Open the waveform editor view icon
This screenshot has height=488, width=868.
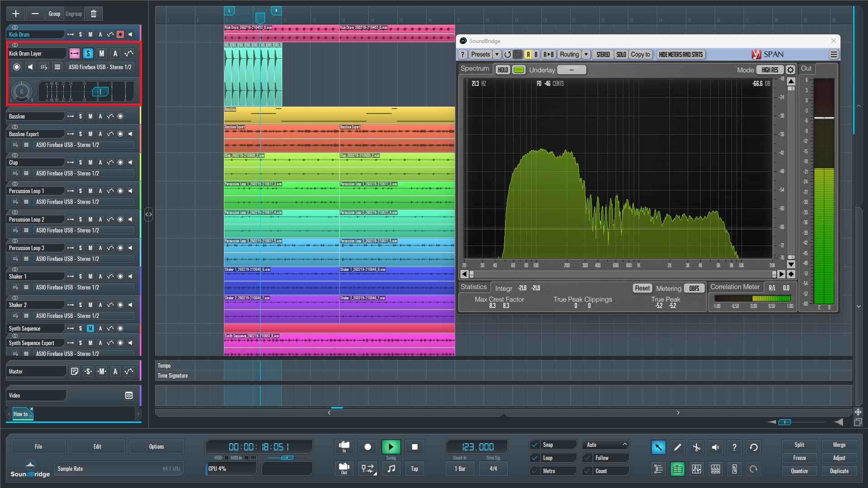(x=697, y=469)
